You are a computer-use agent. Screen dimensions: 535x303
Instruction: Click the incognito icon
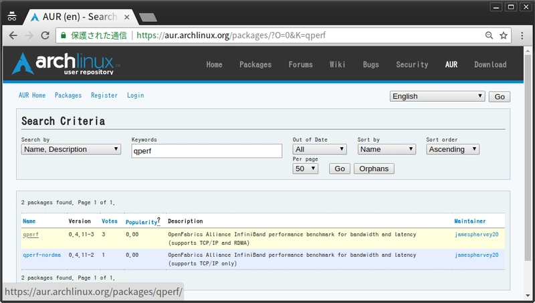(12, 16)
